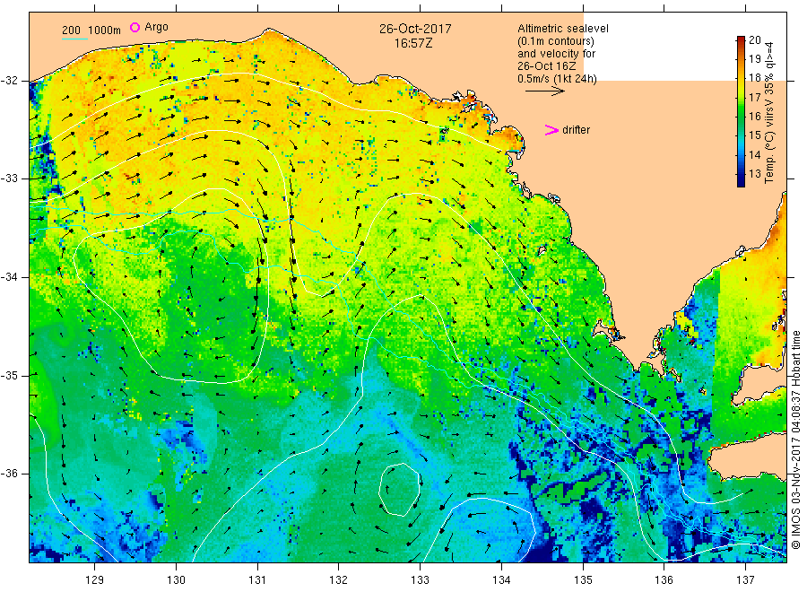
Task: Click the color bar value '17'
Action: tap(754, 97)
